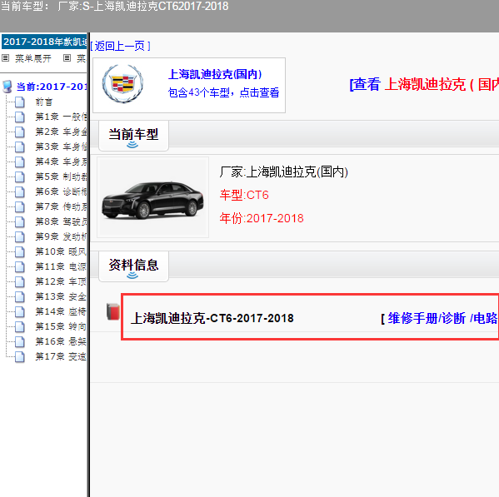499x497 pixels.
Task: Select the 当前车型 tab
Action: tap(133, 136)
